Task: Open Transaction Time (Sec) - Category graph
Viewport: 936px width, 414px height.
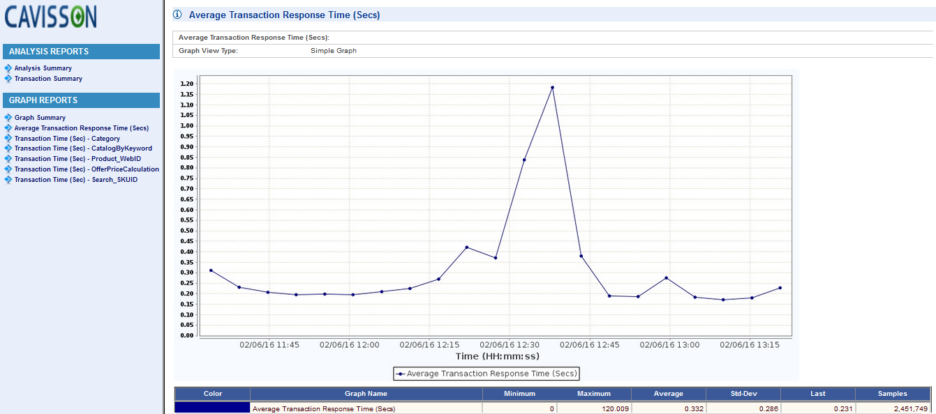Action: coord(67,139)
